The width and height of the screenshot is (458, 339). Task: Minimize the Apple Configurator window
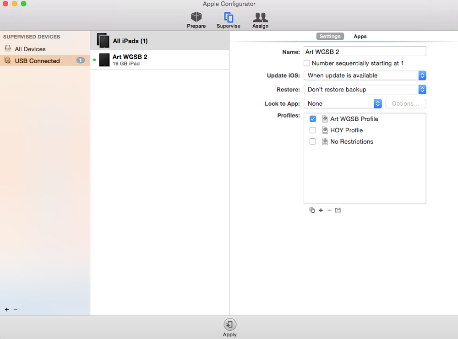[x=14, y=4]
